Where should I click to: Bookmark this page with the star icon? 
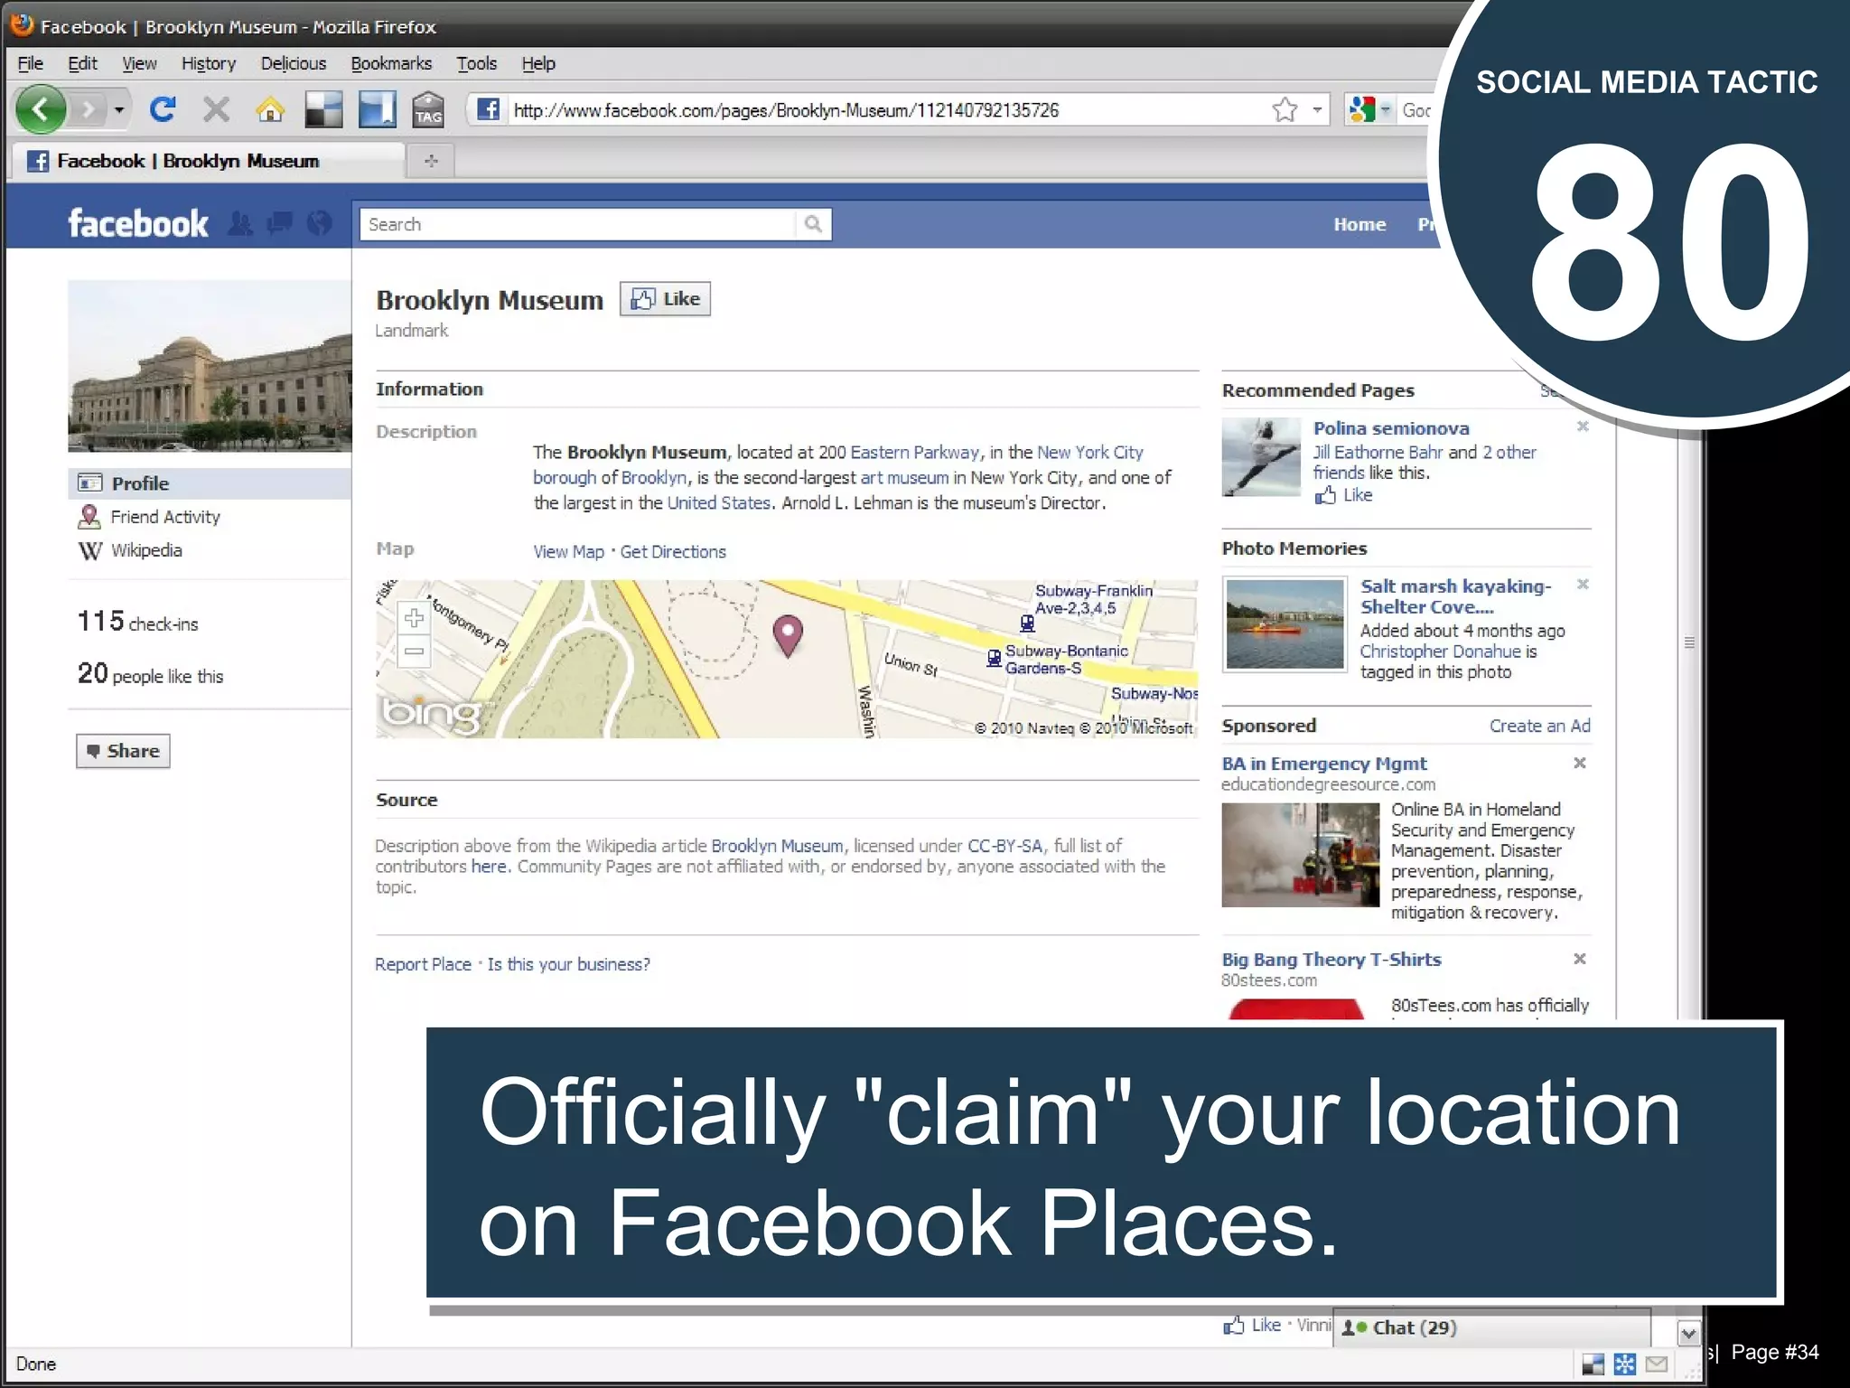coord(1285,110)
